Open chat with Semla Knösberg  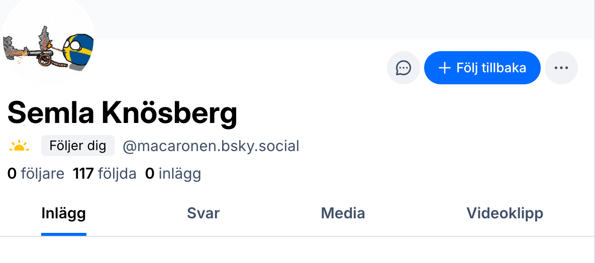click(x=403, y=68)
